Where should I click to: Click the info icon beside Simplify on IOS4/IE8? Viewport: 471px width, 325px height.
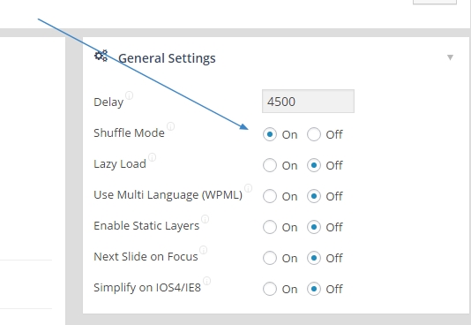click(206, 281)
